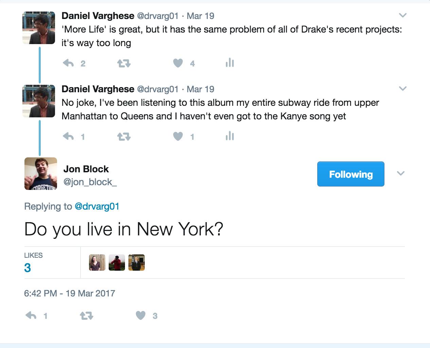Like the 'Do you live in New York?' tweet
This screenshot has width=430, height=348.
coord(141,315)
